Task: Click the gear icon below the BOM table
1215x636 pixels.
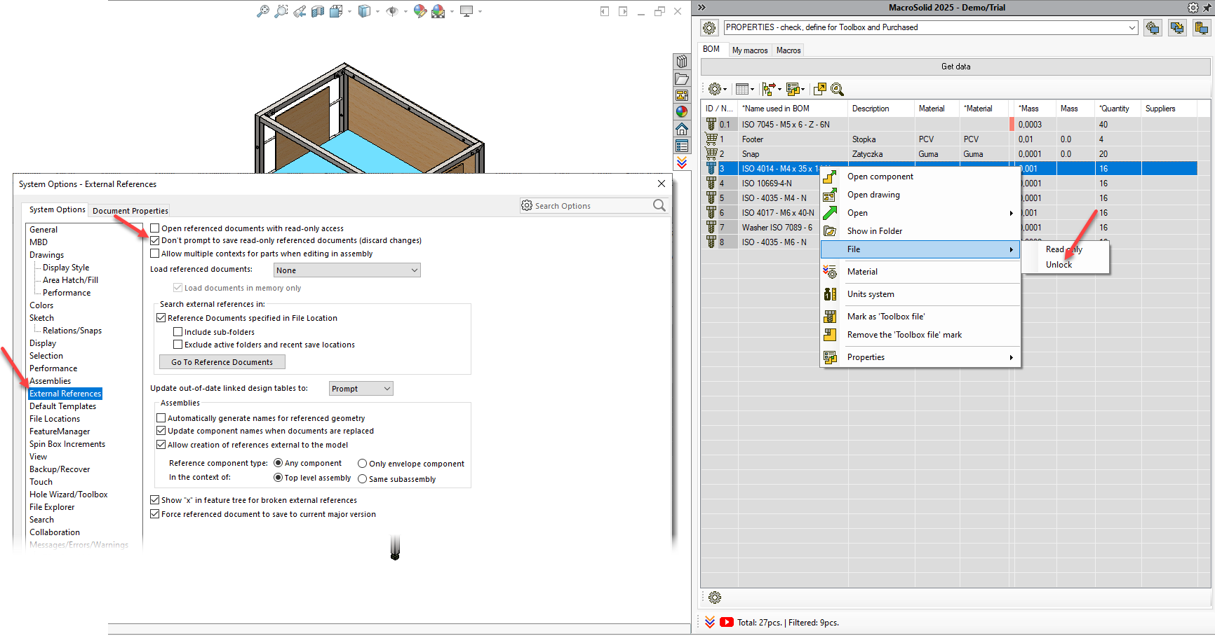Action: click(x=715, y=597)
